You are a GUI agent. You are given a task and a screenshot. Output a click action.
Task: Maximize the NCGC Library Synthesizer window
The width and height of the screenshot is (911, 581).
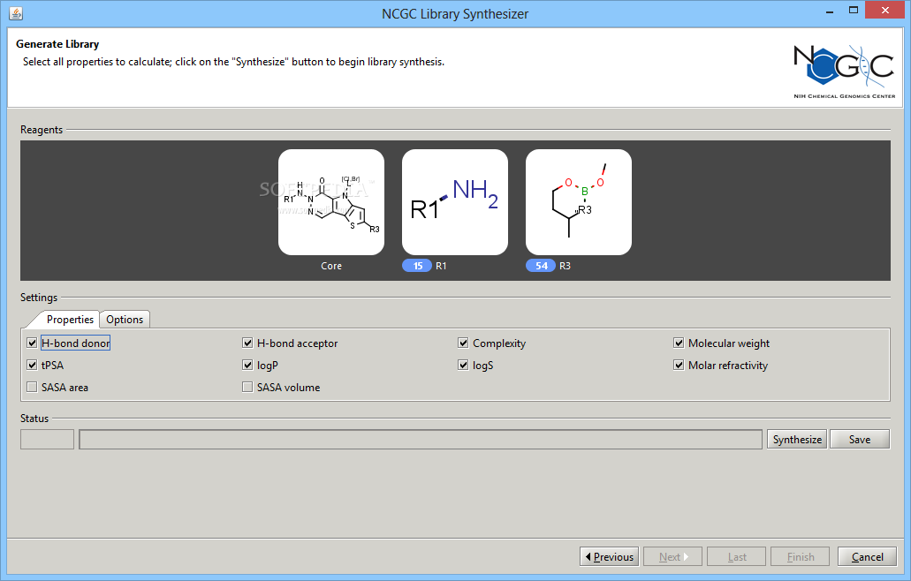pyautogui.click(x=854, y=11)
